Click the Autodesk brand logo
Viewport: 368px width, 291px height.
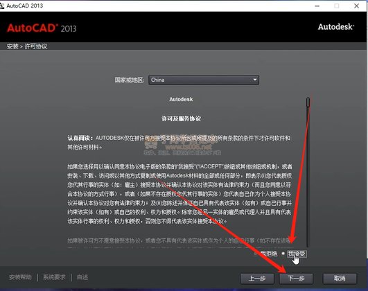click(x=336, y=27)
